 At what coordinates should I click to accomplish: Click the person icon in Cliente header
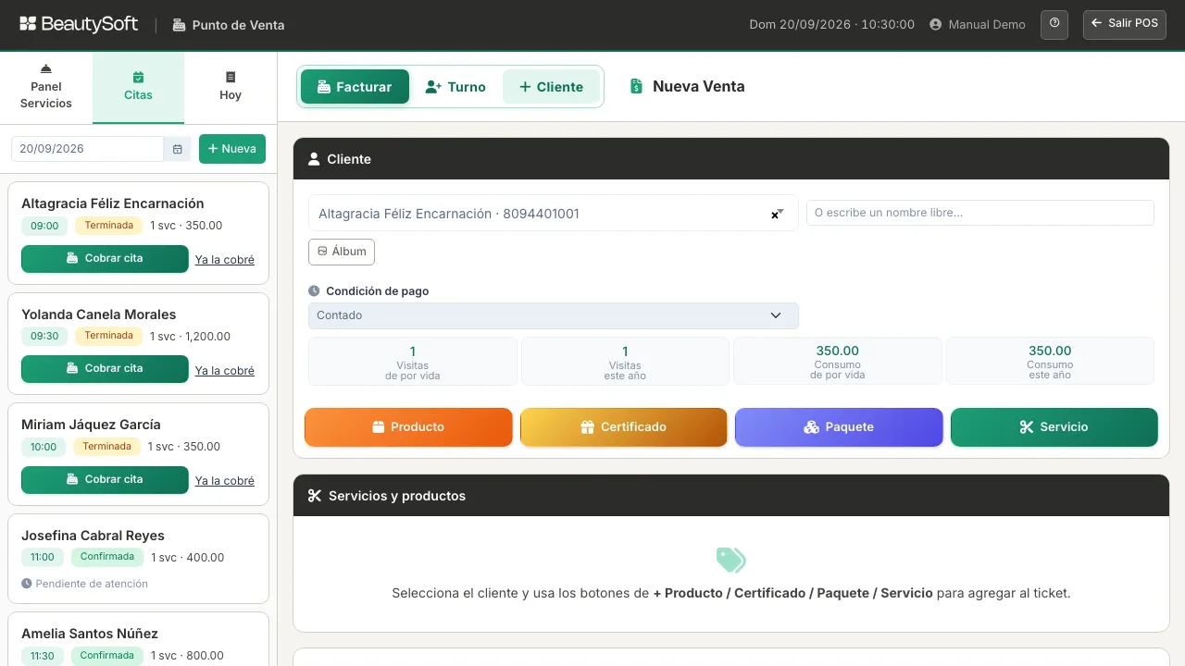click(x=314, y=159)
